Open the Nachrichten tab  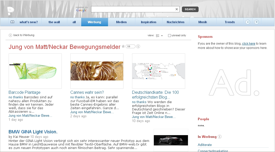click(176, 22)
